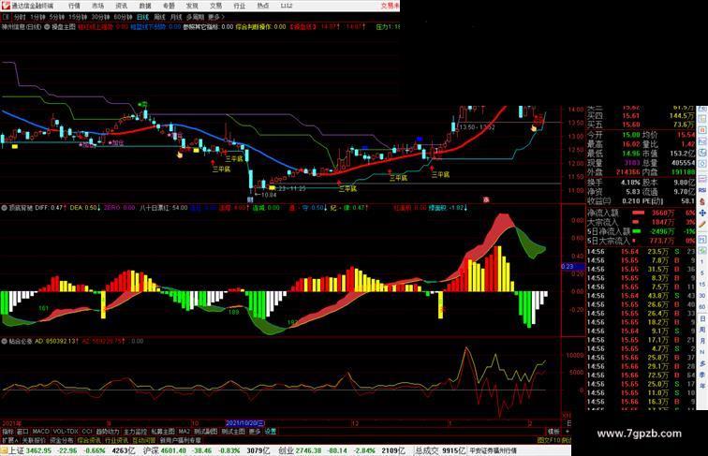Select the blue four-arrow move icon
This screenshot has height=456, width=708.
click(702, 213)
